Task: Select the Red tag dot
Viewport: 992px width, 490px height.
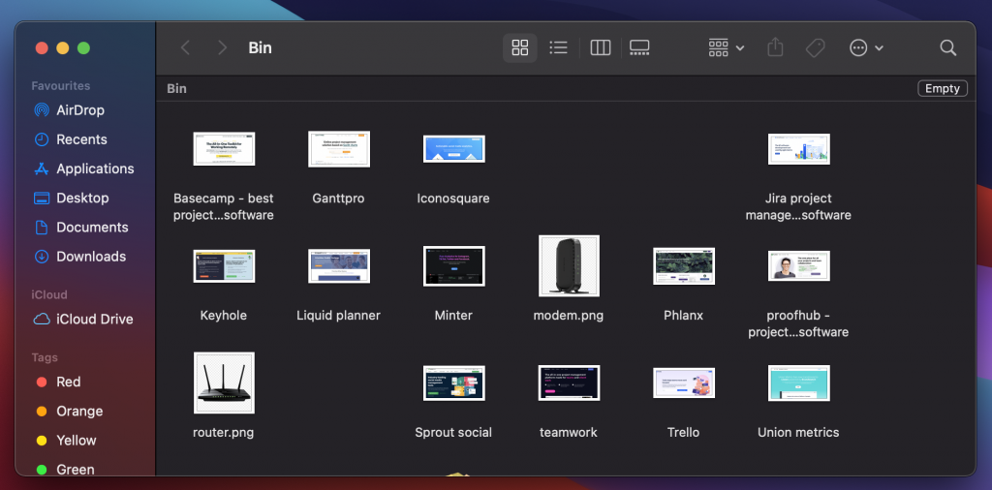Action: coord(42,382)
